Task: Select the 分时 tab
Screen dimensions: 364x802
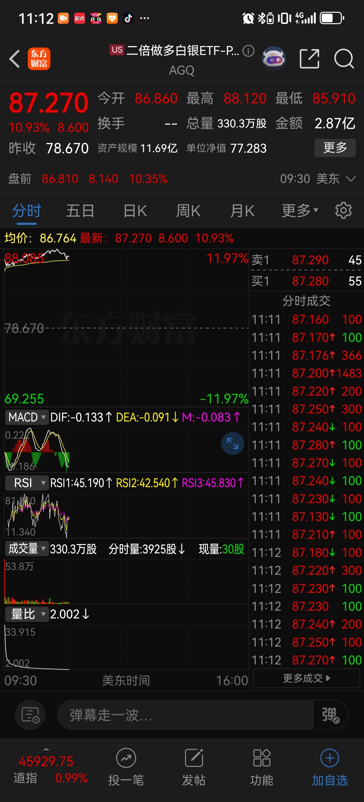Action: tap(27, 211)
